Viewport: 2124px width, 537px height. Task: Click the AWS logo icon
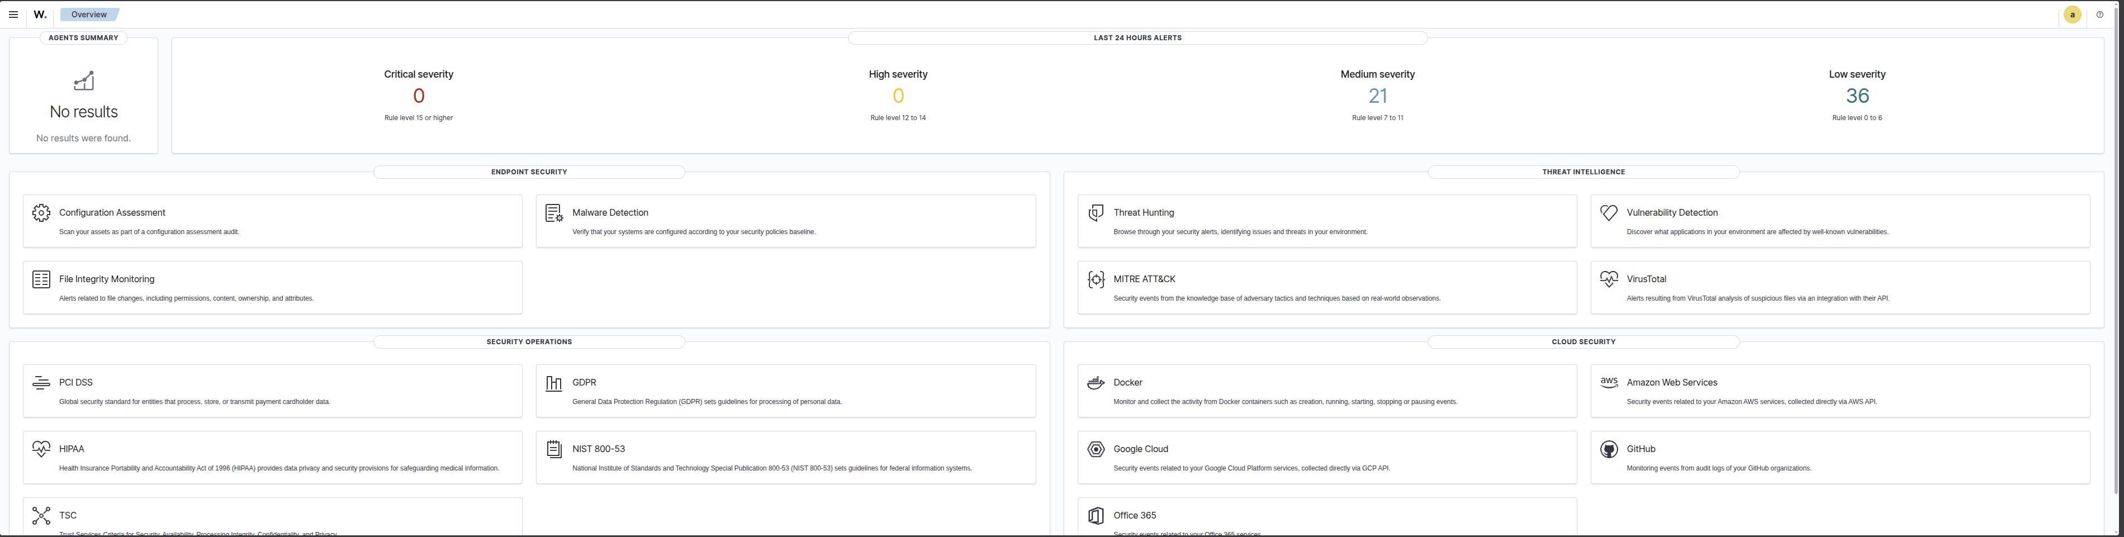(x=1609, y=383)
